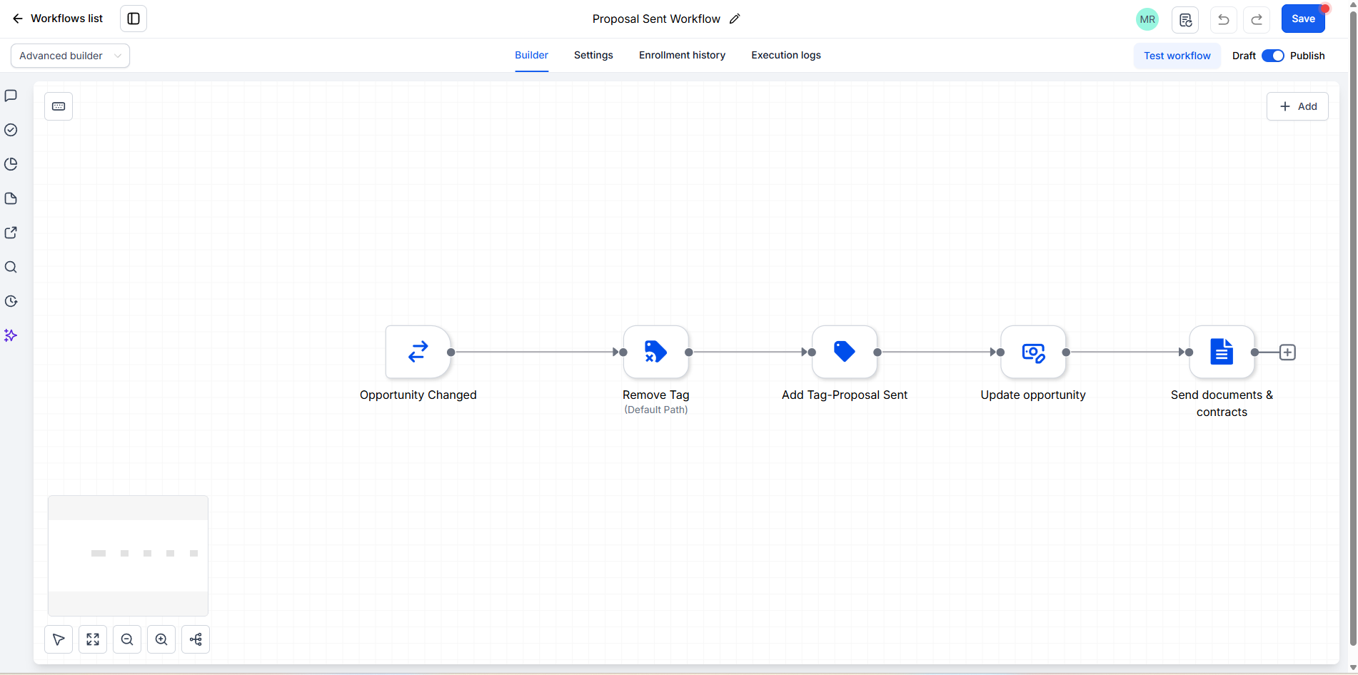Go back to Workflows list
This screenshot has height=675, width=1358.
(x=57, y=19)
